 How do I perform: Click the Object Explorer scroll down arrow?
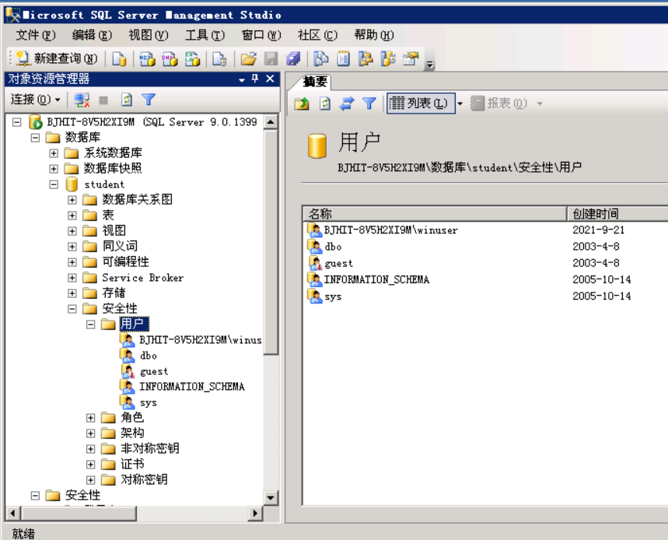coord(271,497)
